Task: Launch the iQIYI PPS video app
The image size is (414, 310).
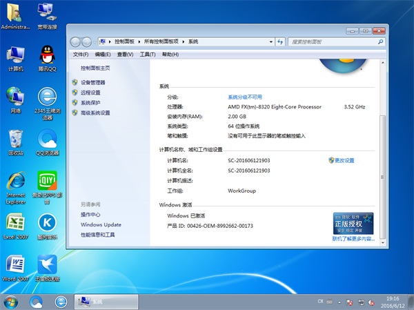Action: [48, 182]
